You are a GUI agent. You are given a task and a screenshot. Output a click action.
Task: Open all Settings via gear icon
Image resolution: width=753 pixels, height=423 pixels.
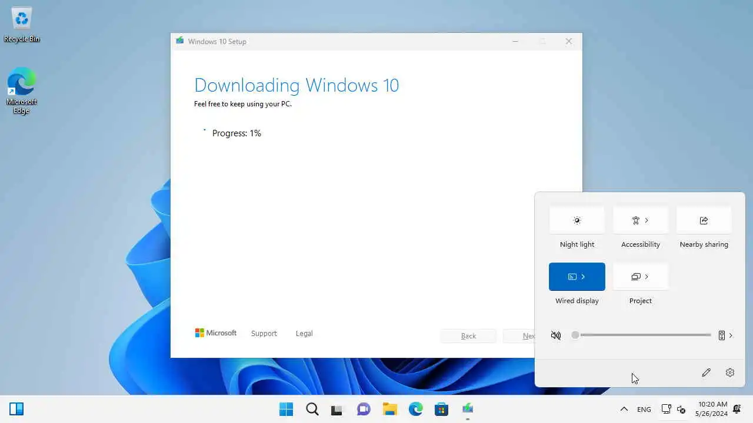point(730,372)
